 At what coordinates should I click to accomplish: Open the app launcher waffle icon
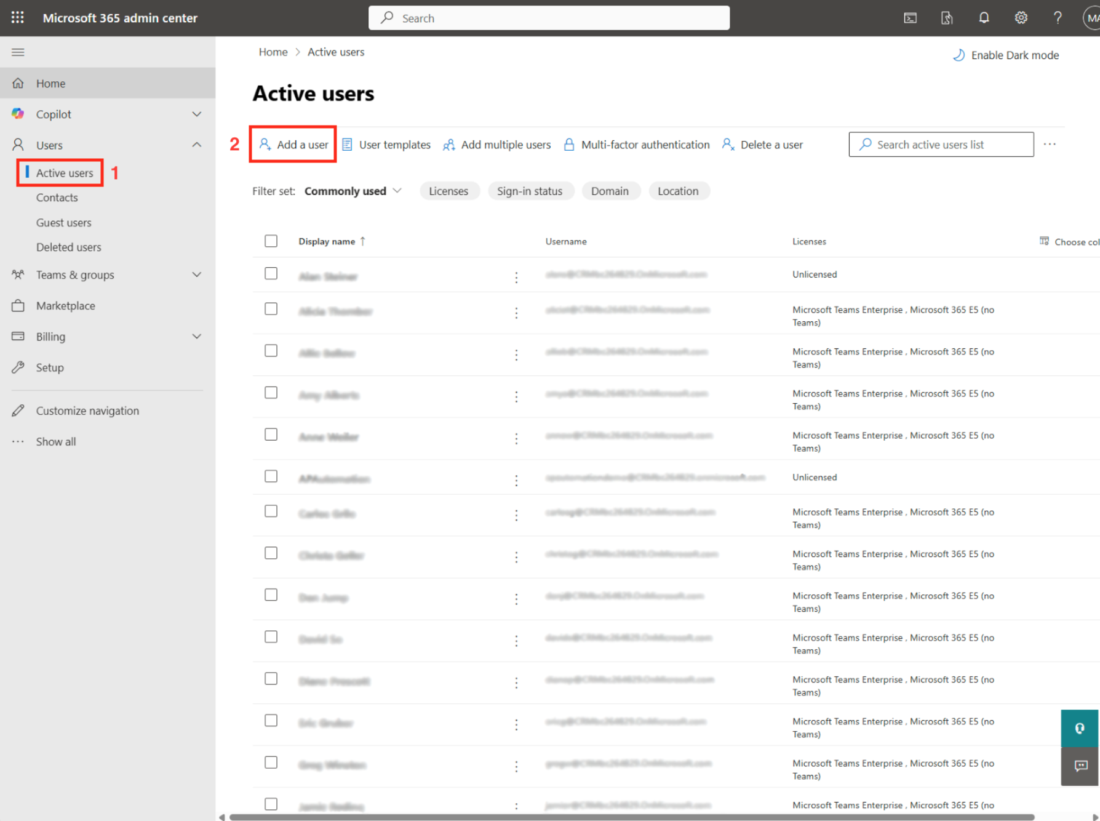[18, 18]
